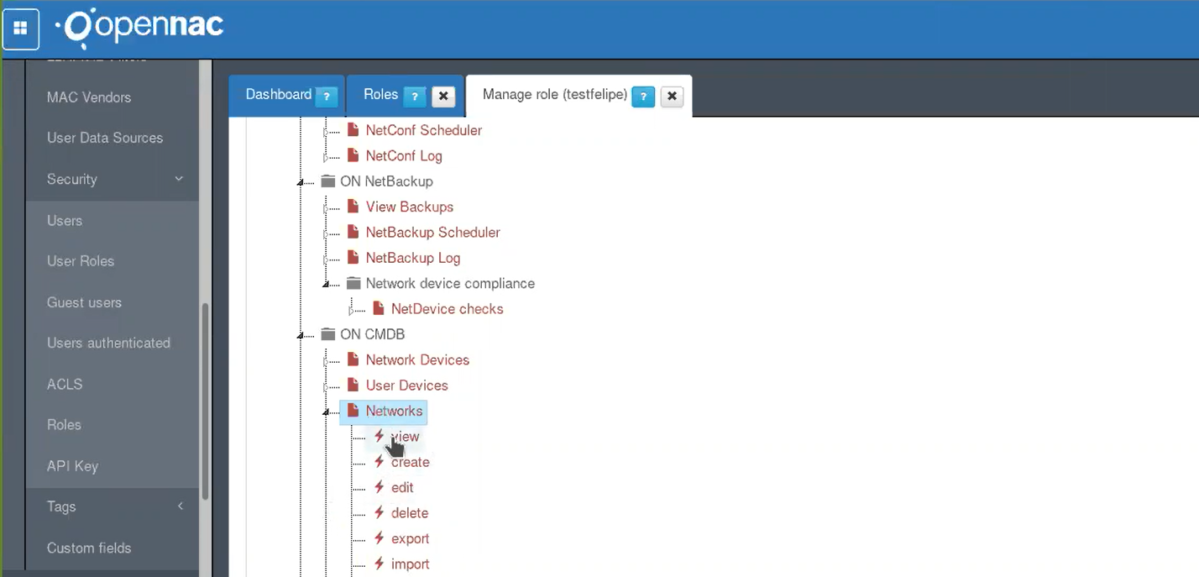Click the NetDevice checks page icon
Screen dimensions: 1199x577
[379, 308]
